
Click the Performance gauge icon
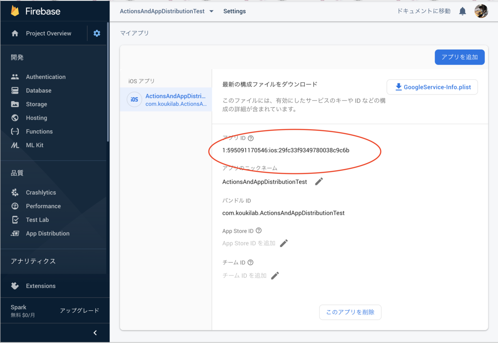15,206
